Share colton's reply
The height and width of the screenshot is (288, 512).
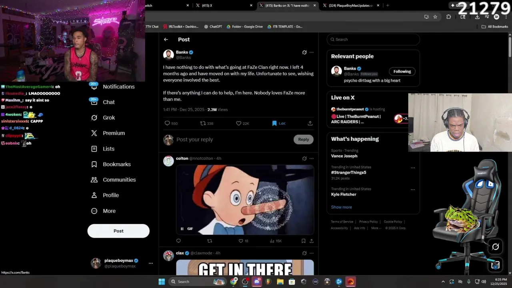(312, 241)
